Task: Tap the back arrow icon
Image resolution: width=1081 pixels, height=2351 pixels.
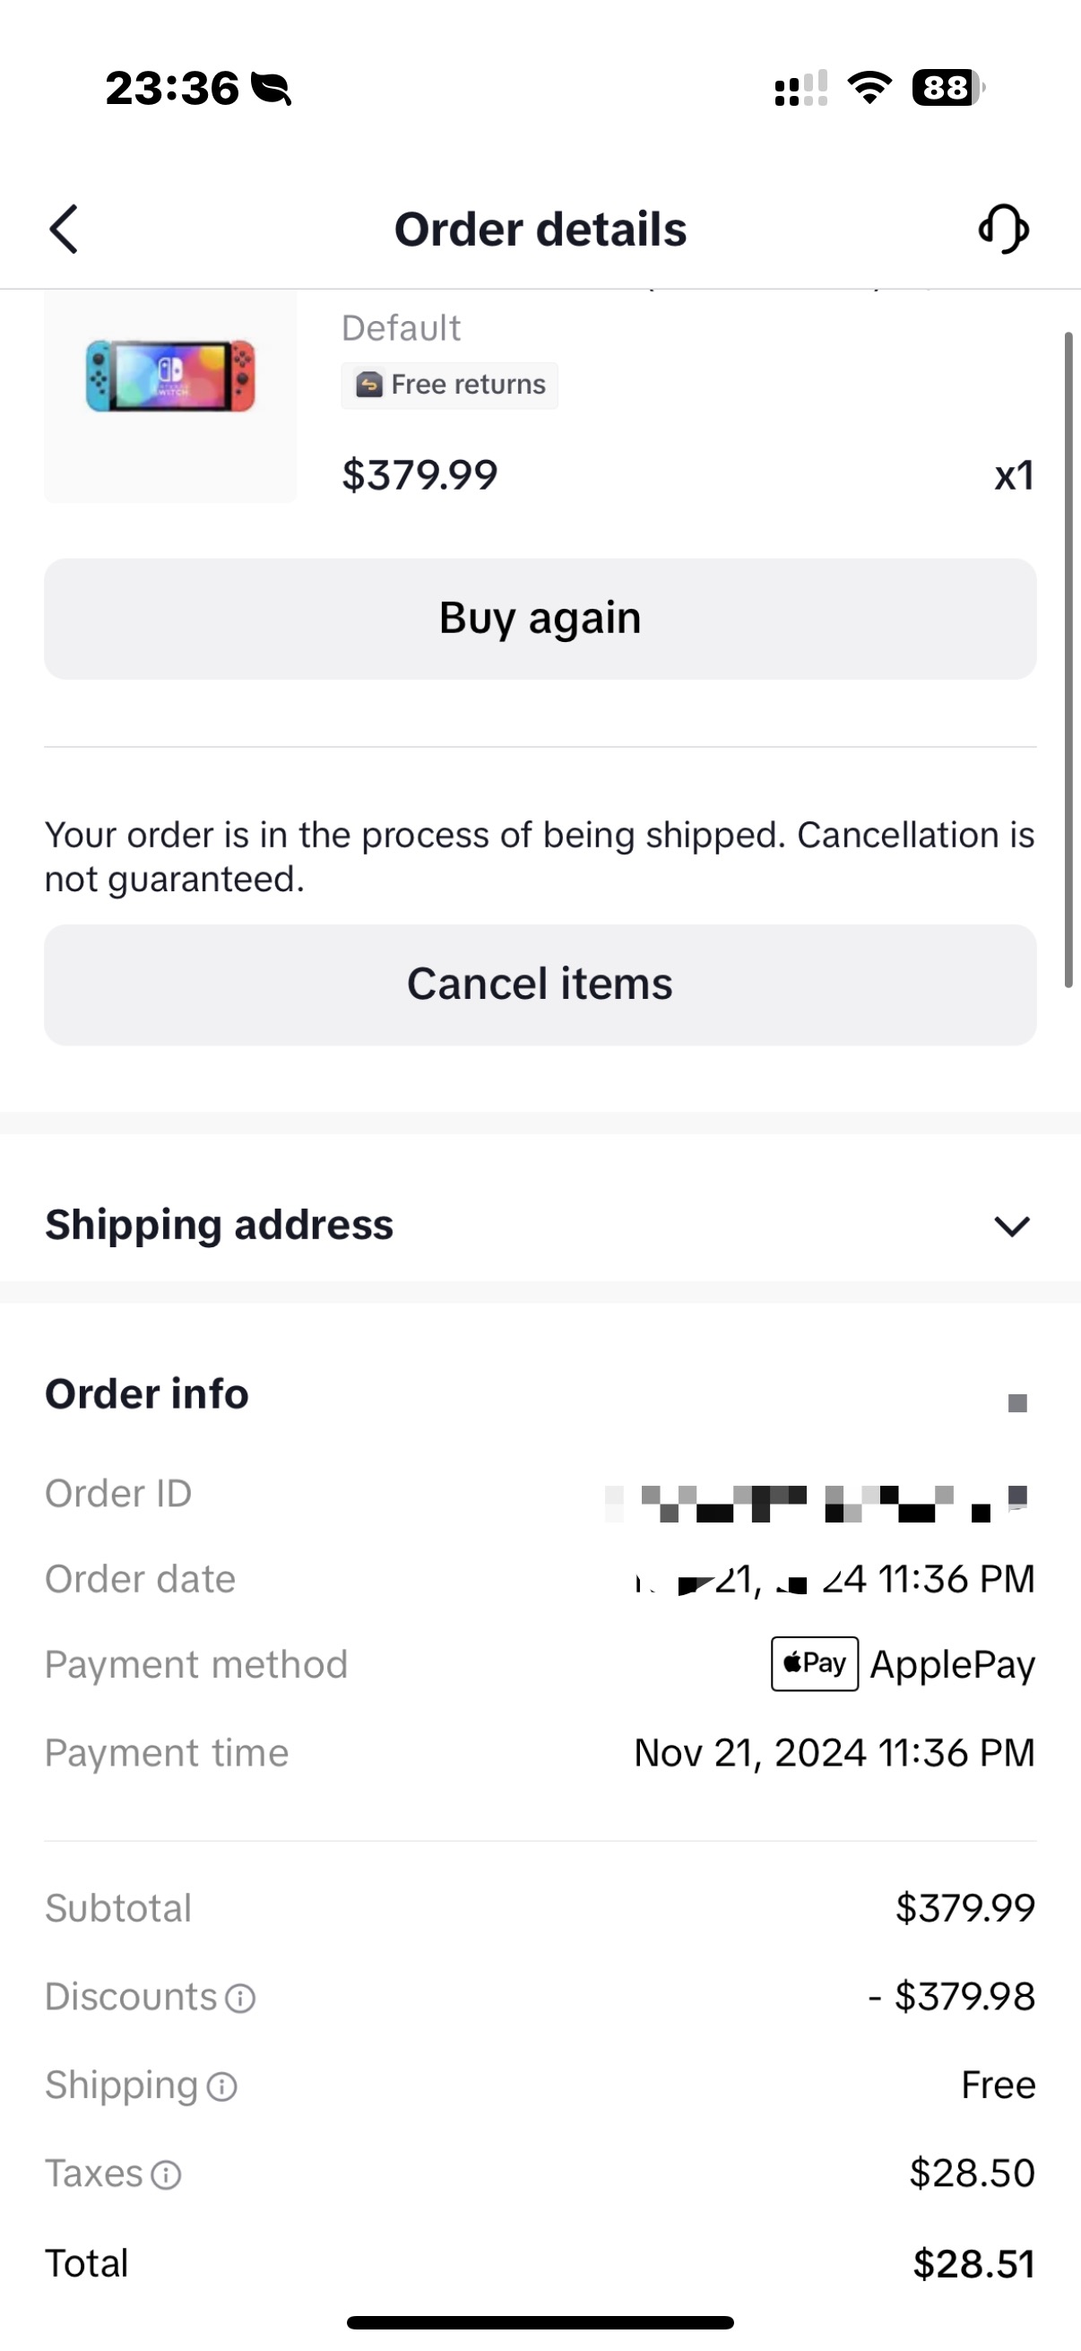Action: tap(64, 228)
